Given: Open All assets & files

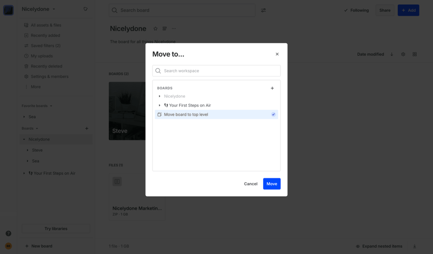Looking at the screenshot, I should [46, 25].
